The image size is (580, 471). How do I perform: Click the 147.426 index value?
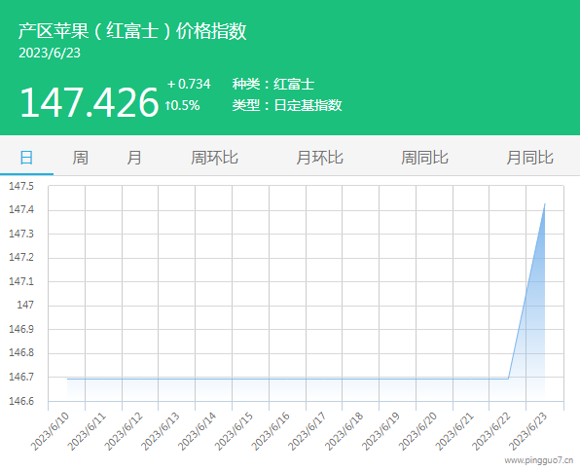point(90,102)
